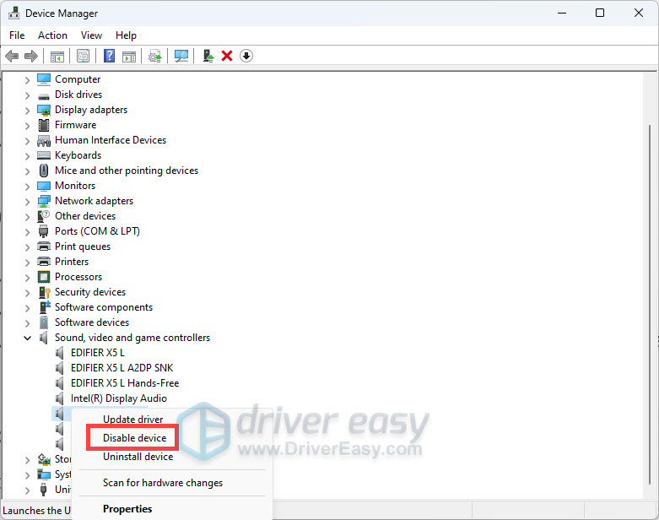Click the down-arrow disable device icon
The height and width of the screenshot is (520, 659).
click(246, 56)
